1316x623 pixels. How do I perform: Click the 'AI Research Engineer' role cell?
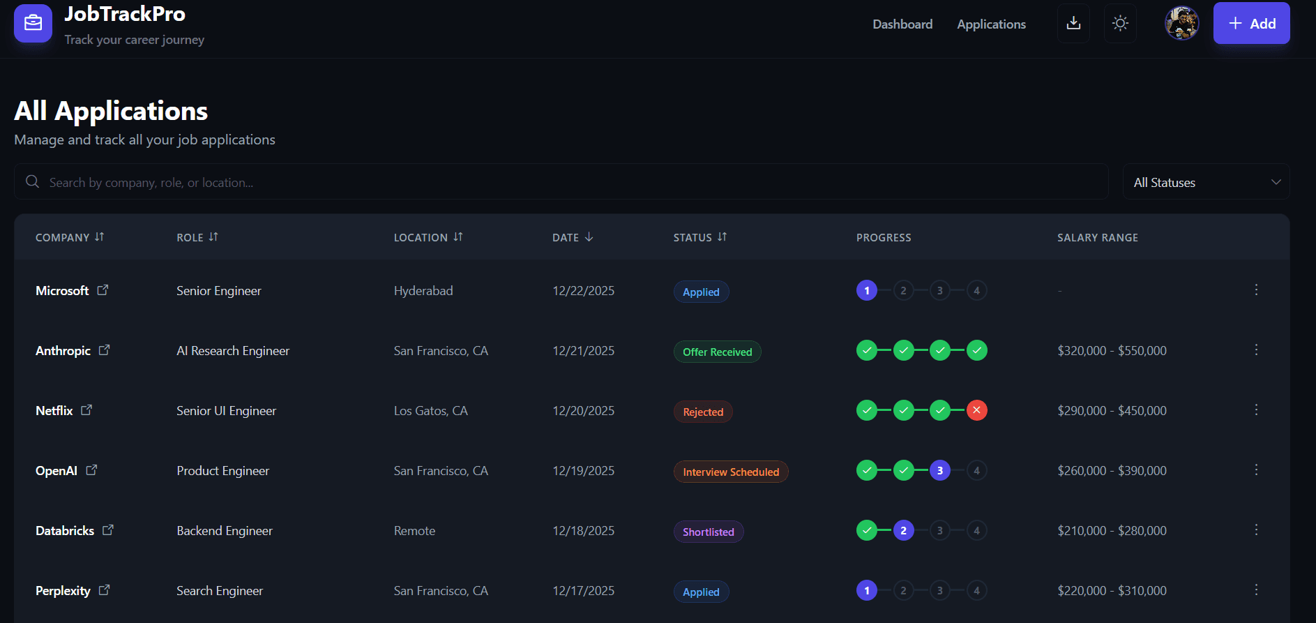[233, 350]
